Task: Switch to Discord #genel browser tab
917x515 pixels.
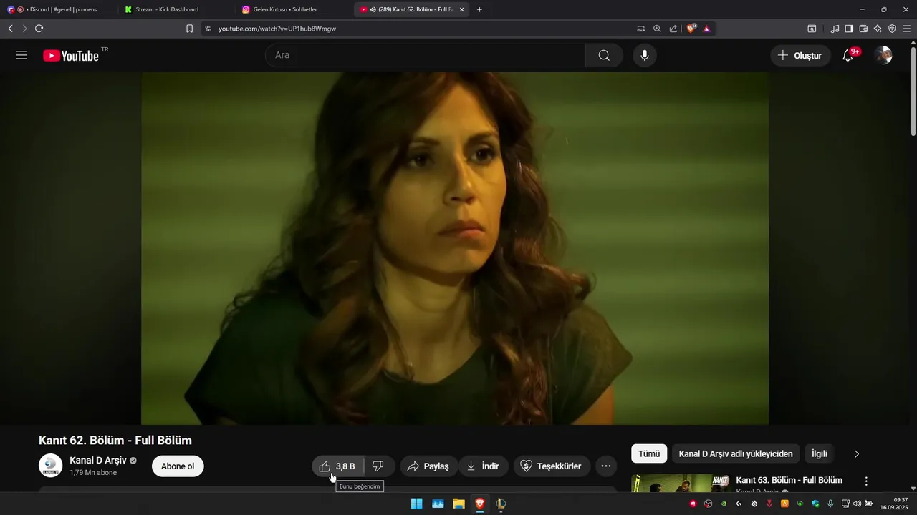Action: coord(57,9)
